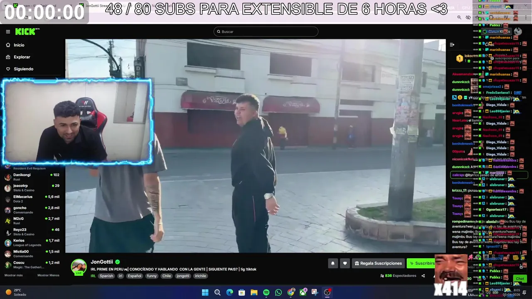Image resolution: width=532 pixels, height=299 pixels.
Task: Collapse list with Mostrar Menos
Action: pos(48,275)
